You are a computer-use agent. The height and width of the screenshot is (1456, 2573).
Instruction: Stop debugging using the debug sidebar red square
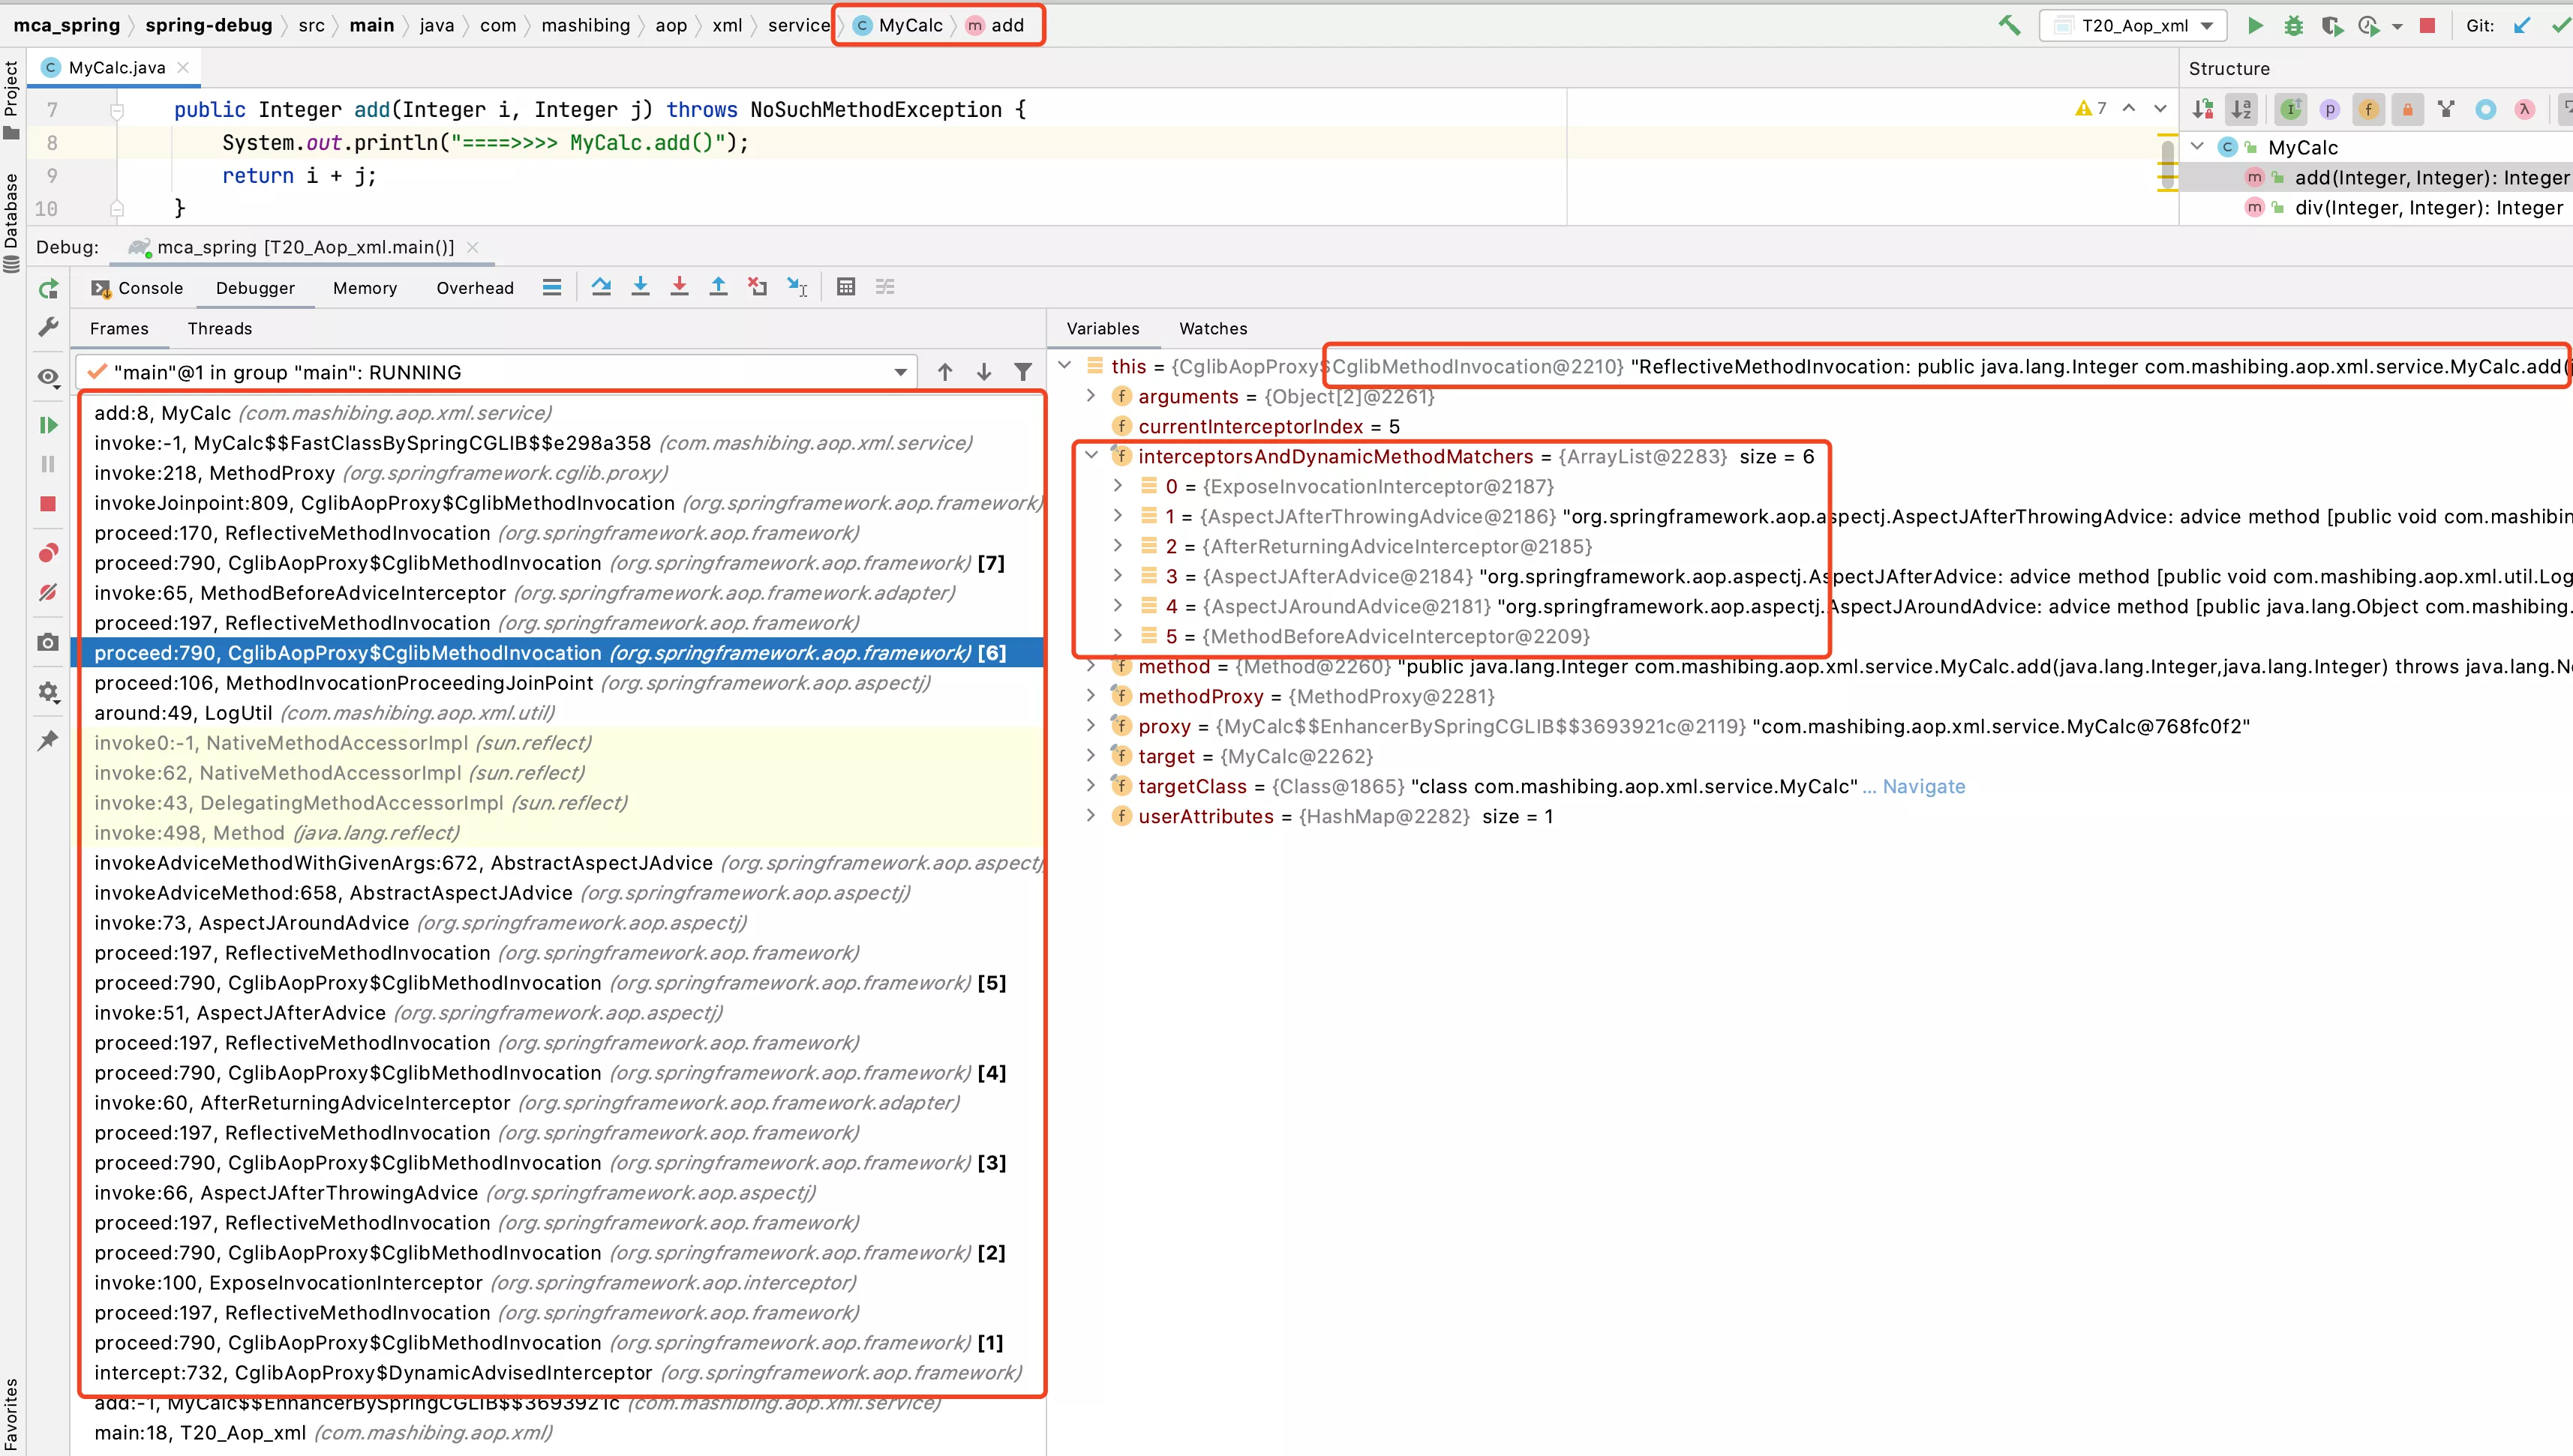(47, 504)
